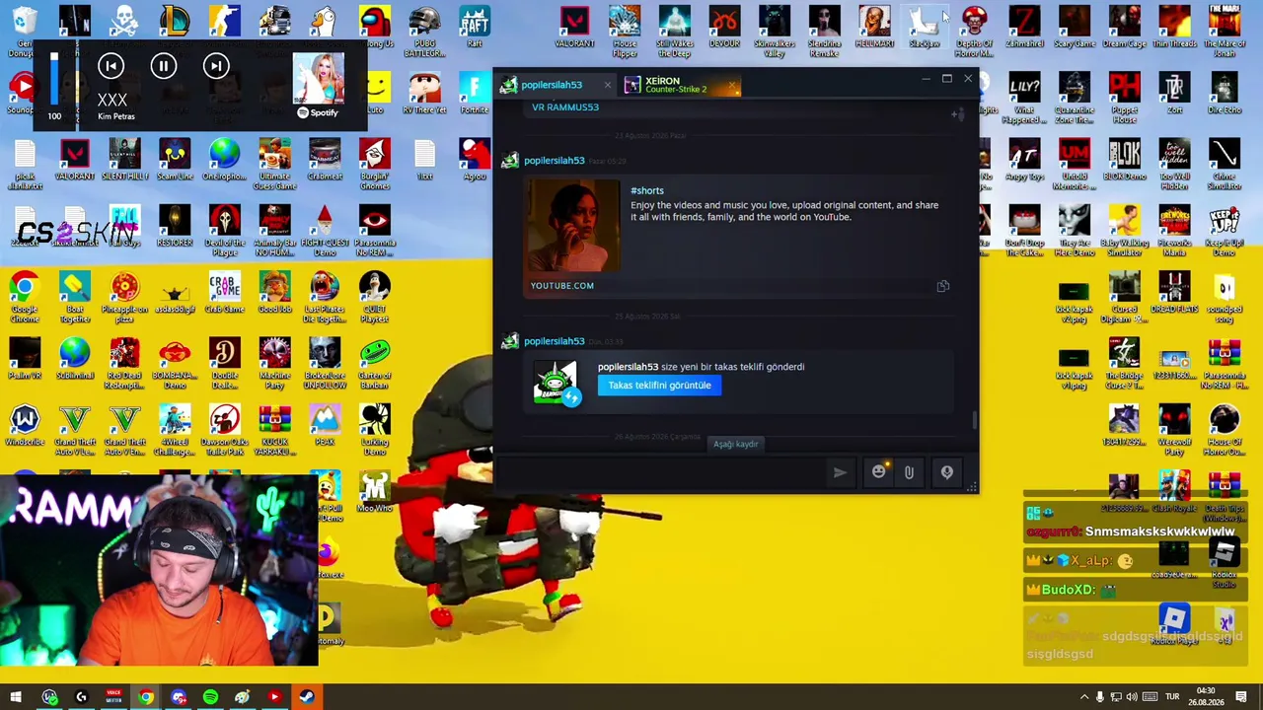
Task: Launch SILENT HILL f desktop icon
Action: point(124,160)
